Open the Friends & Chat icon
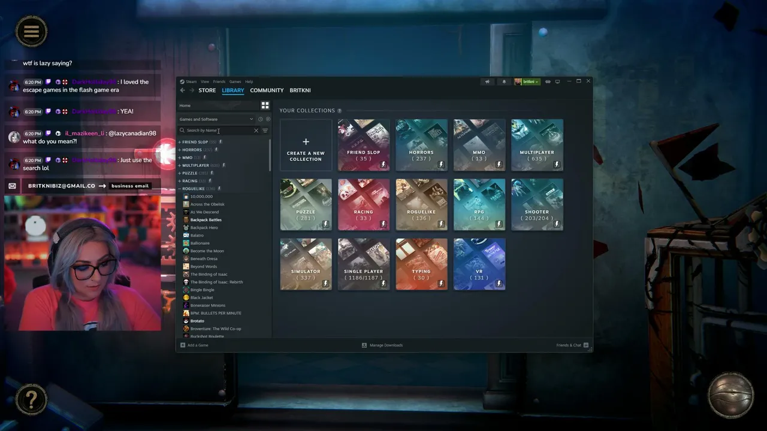The image size is (767, 431). point(586,345)
